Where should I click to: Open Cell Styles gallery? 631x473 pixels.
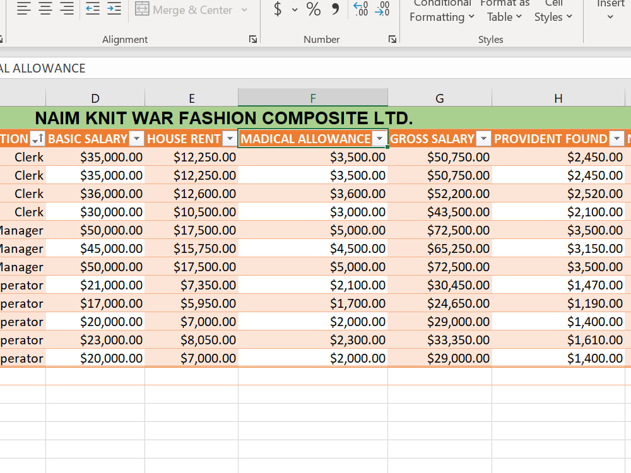(x=553, y=11)
